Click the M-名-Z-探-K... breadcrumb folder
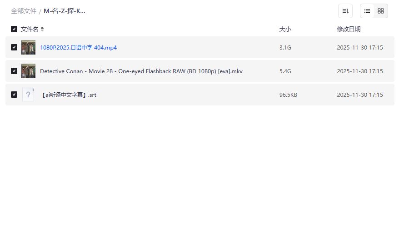399x225 pixels. coord(65,11)
